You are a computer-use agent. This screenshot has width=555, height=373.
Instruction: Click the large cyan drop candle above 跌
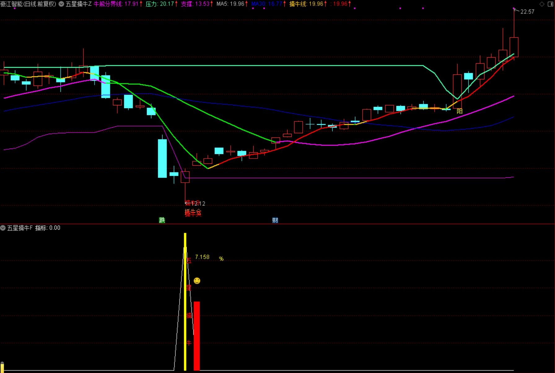pos(162,158)
